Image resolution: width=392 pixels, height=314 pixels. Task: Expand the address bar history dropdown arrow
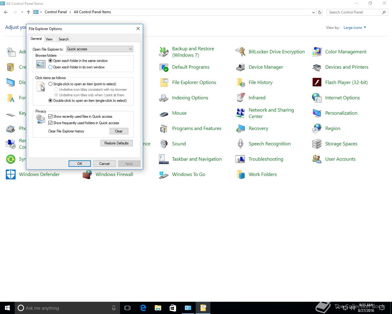coord(313,12)
